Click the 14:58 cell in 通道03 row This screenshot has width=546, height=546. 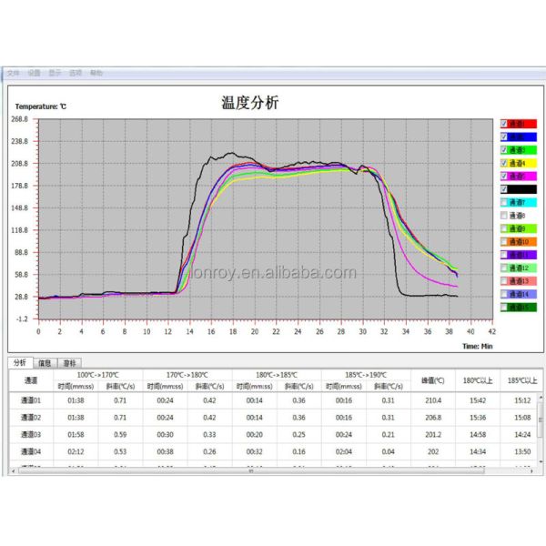[x=478, y=435]
